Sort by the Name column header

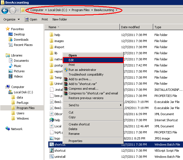tap(82, 27)
